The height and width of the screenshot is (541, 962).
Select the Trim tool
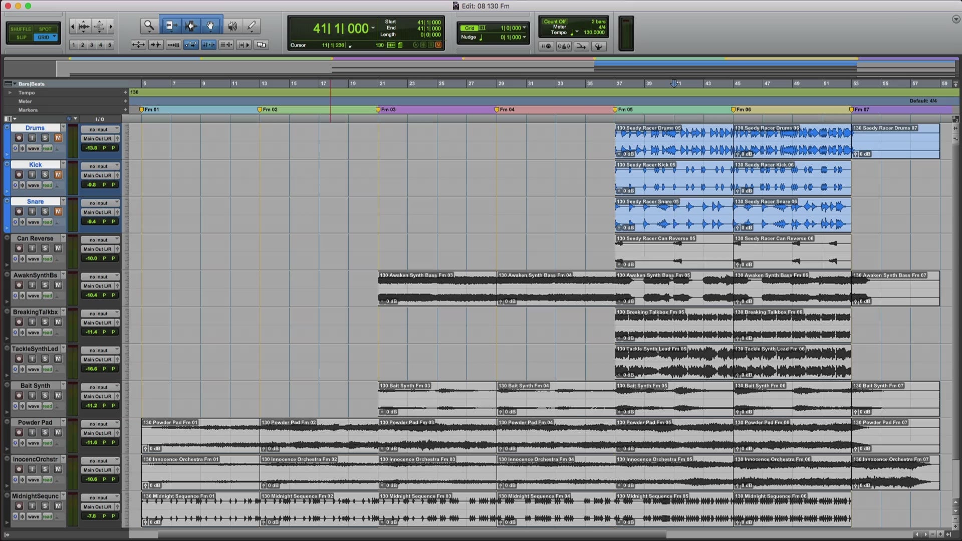(x=171, y=26)
